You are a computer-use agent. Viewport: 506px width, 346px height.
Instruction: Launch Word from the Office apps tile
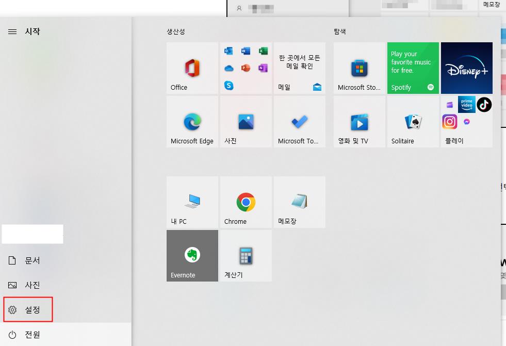246,51
